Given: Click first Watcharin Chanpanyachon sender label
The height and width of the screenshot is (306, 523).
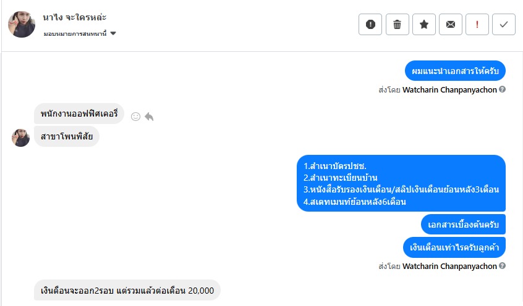Looking at the screenshot, I should 449,89.
